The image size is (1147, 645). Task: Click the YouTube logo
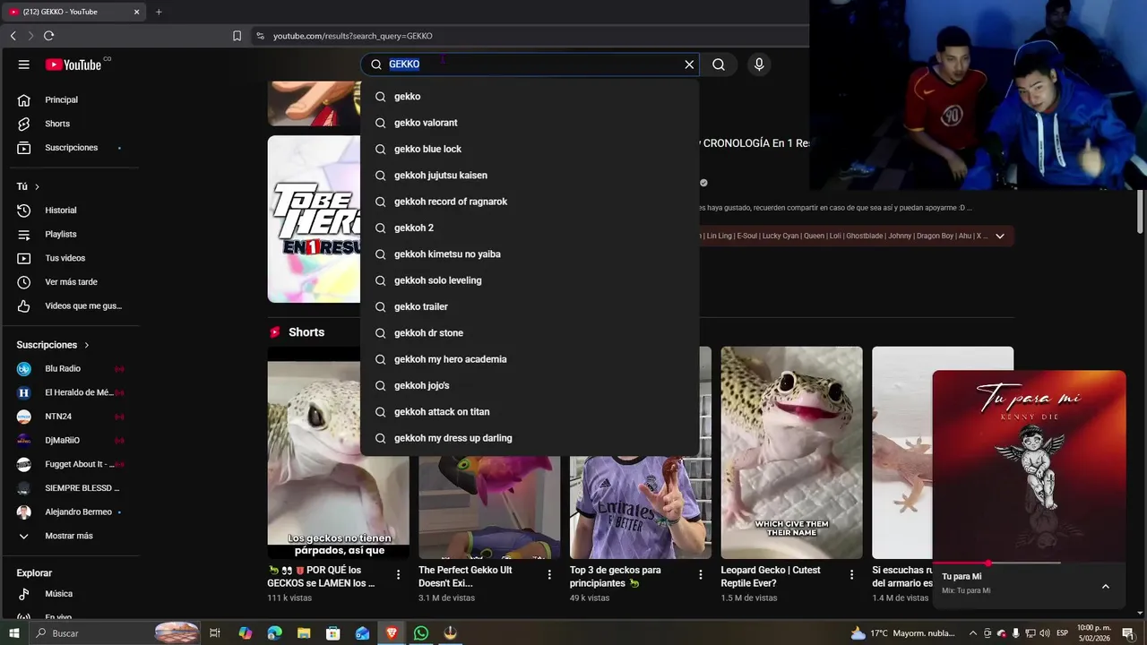pyautogui.click(x=73, y=64)
